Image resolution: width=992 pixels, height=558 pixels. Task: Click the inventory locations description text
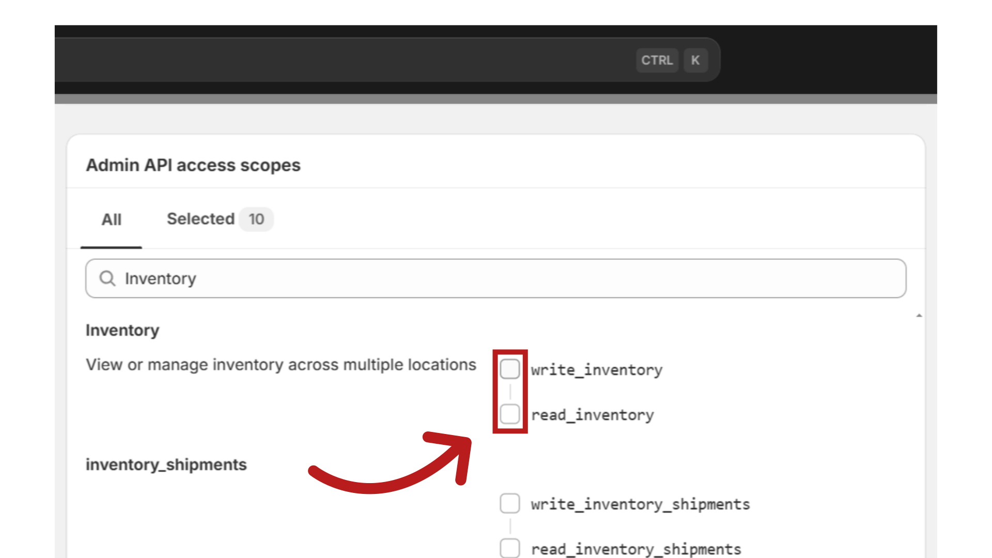click(281, 365)
